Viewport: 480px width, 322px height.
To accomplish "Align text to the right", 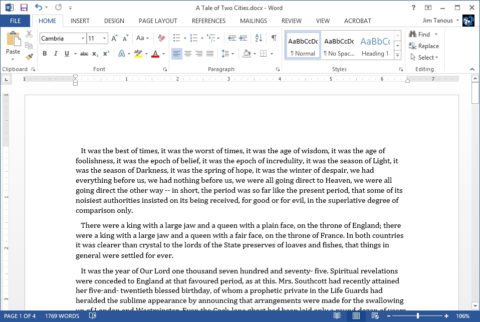I will [199, 54].
